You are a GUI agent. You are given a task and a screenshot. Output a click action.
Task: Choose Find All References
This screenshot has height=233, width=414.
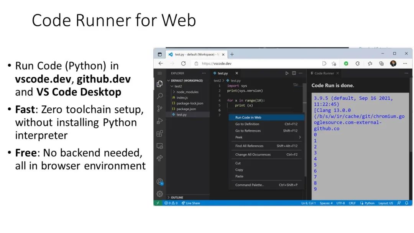point(266,146)
